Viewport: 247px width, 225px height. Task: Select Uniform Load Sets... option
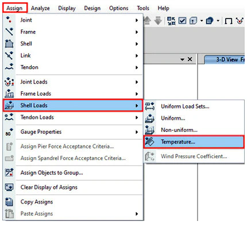point(194,106)
